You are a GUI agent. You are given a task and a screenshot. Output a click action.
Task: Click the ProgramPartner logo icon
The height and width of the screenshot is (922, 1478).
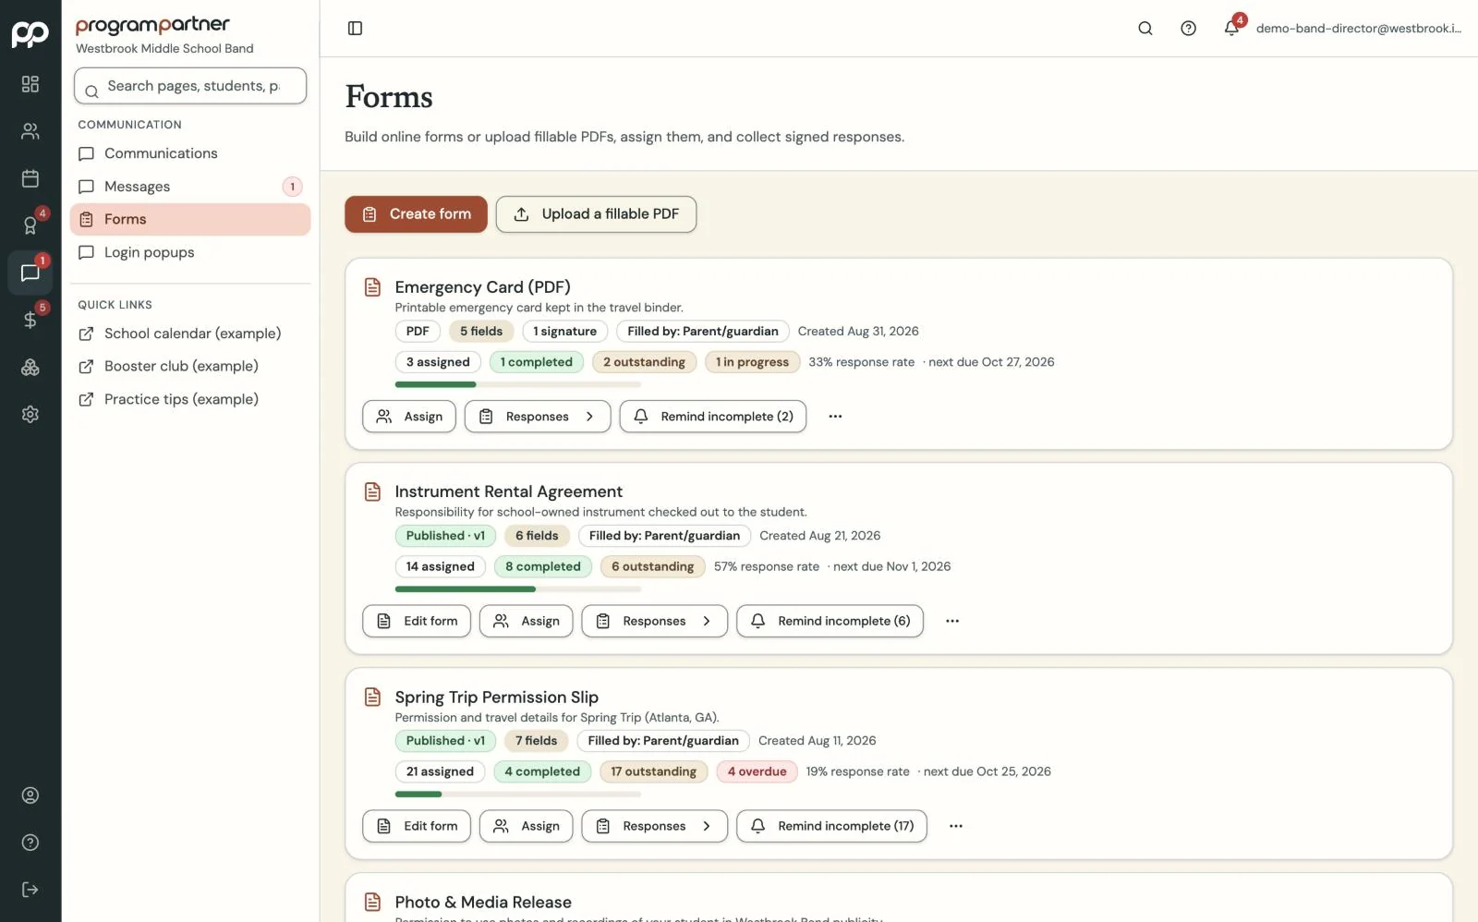click(30, 33)
